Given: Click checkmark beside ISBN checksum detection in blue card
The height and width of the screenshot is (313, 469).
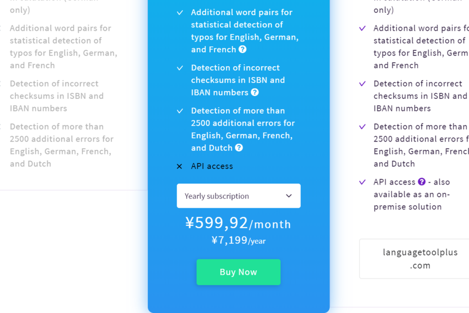Looking at the screenshot, I should [x=180, y=68].
